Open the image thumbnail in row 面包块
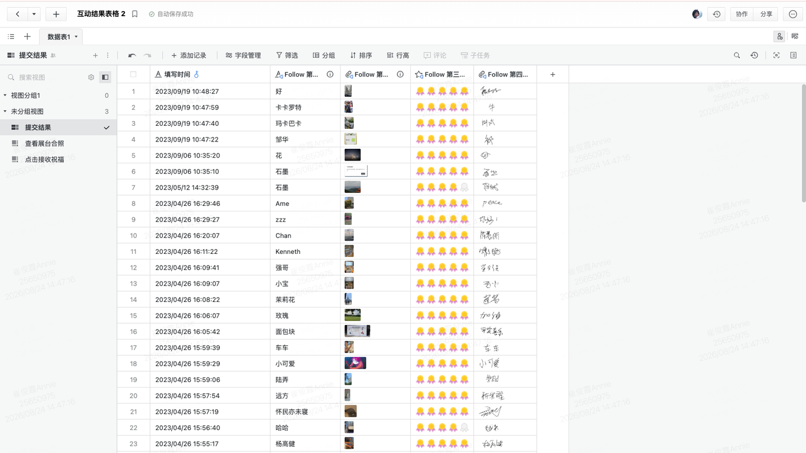The image size is (806, 453). pos(357,331)
